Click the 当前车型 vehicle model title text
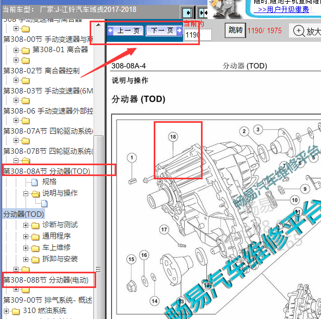 [70, 9]
